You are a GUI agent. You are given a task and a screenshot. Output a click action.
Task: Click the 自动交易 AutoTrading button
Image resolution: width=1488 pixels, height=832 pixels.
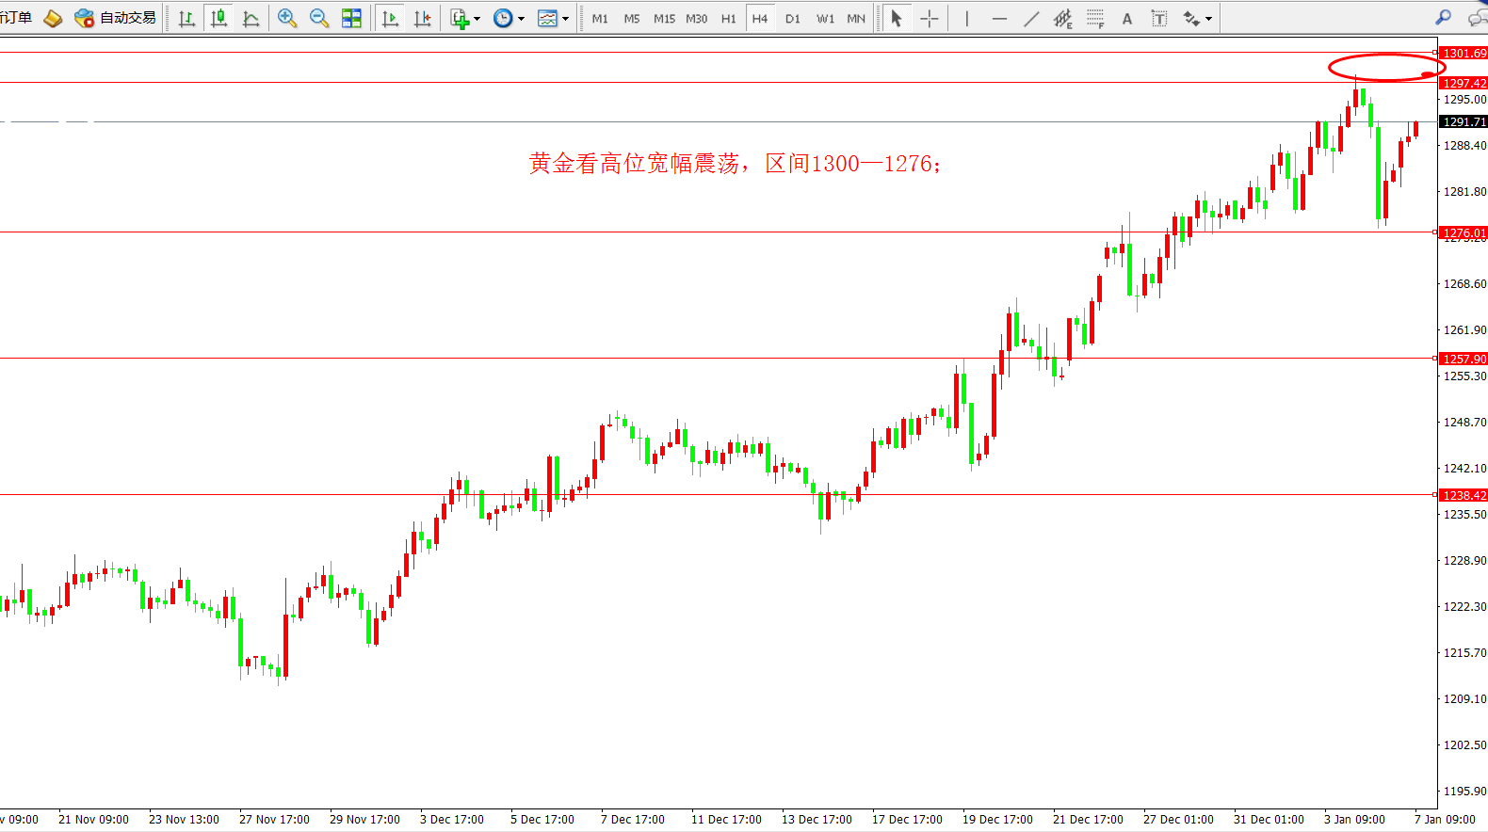click(115, 18)
